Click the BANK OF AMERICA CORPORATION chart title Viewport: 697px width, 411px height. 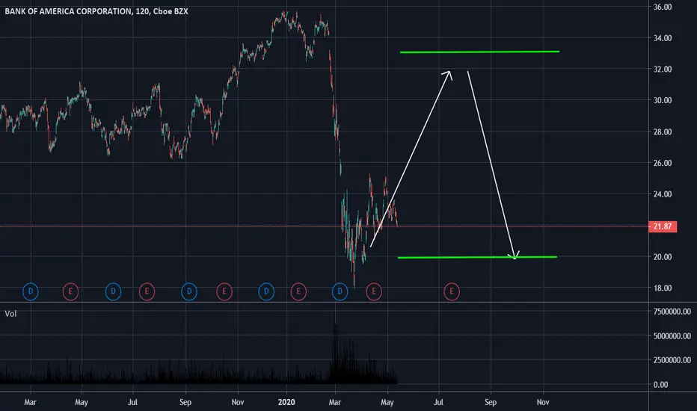(96, 11)
